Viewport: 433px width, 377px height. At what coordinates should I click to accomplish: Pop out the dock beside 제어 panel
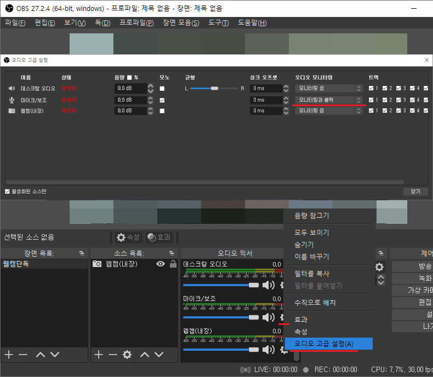[381, 253]
